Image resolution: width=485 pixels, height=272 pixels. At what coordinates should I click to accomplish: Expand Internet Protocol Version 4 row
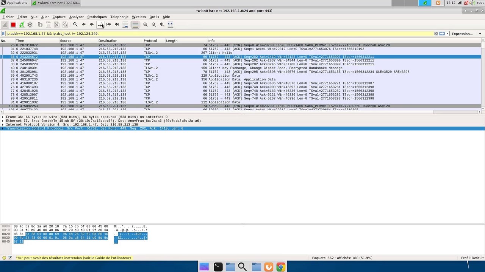[x=3, y=125]
